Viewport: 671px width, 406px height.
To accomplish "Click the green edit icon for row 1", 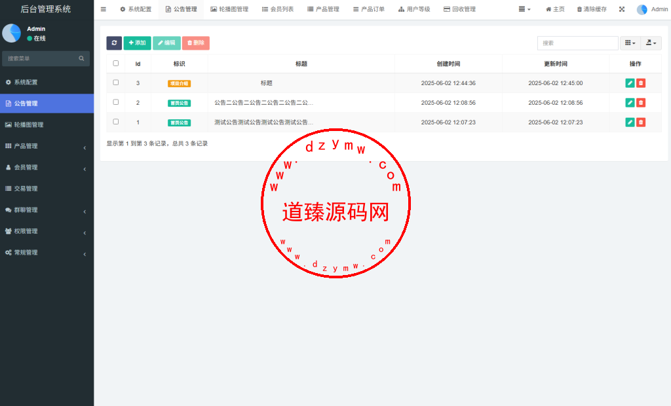I will coord(630,122).
